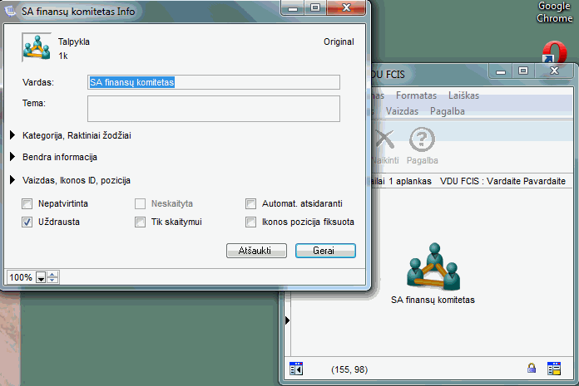579x386 pixels.
Task: Check the Ikonos pozicija fiksuota checkbox
Action: (x=250, y=222)
